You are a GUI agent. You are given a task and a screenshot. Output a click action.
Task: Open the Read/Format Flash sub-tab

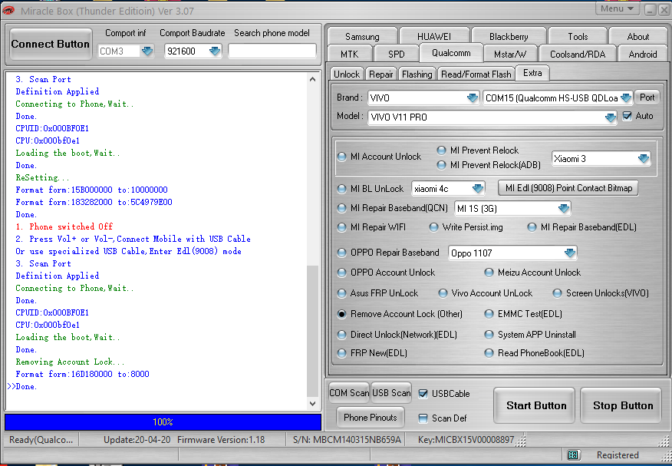click(x=476, y=74)
